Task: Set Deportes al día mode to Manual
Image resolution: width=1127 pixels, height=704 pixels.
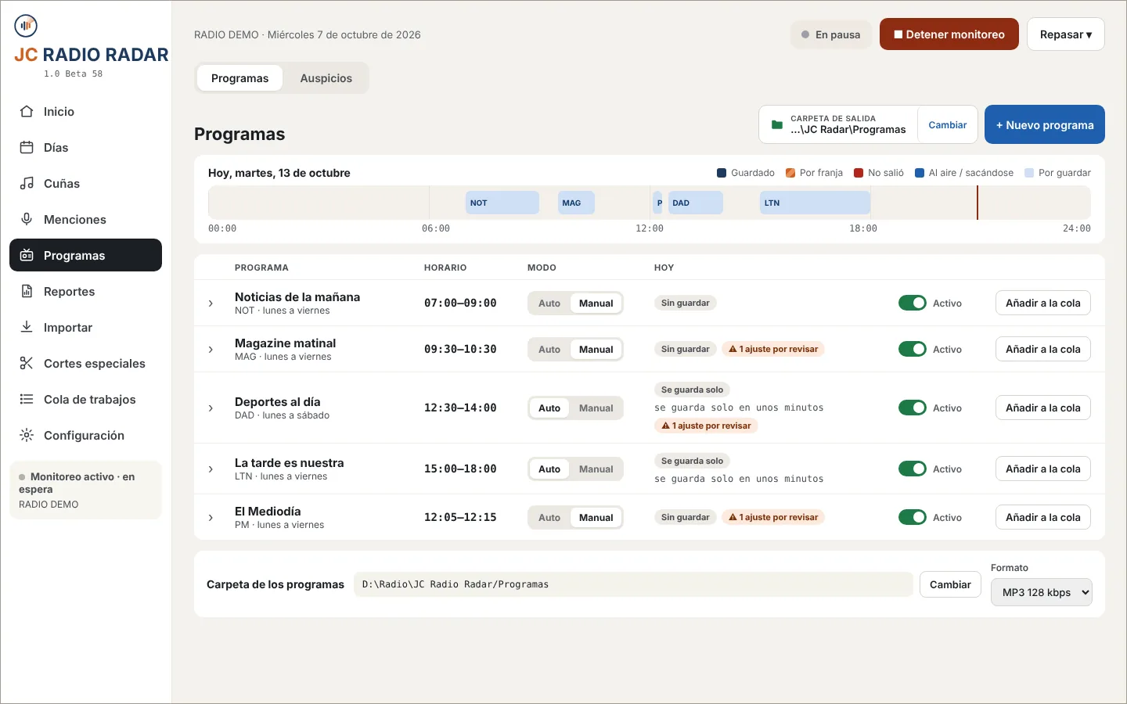Action: tap(596, 408)
